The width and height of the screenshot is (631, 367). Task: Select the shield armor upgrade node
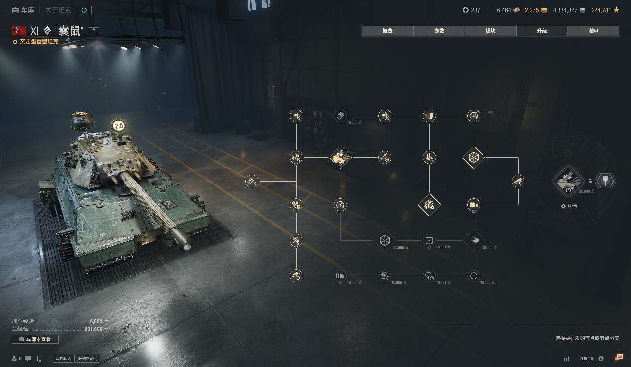point(429,116)
